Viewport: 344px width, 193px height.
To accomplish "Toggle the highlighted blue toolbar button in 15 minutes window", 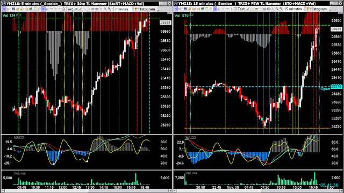I will click(215, 9).
